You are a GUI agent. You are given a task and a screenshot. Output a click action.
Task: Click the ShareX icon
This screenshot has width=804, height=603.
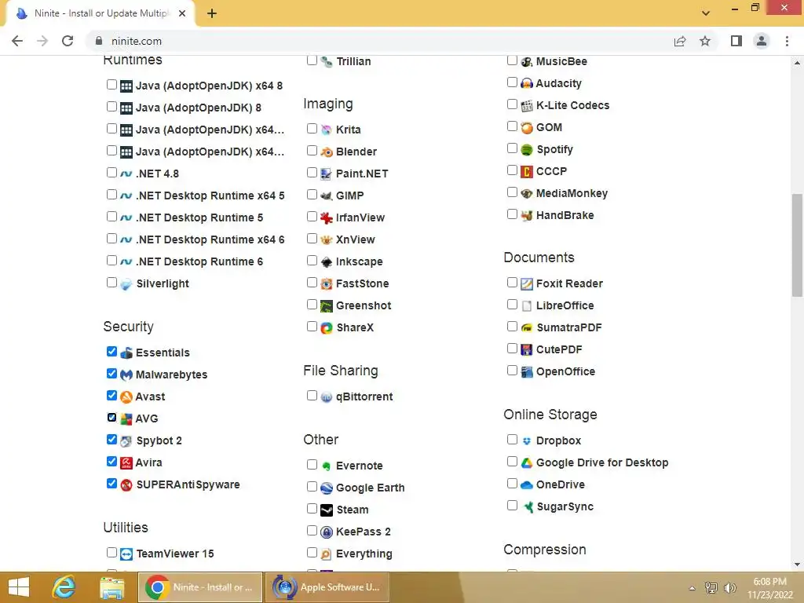click(x=327, y=327)
